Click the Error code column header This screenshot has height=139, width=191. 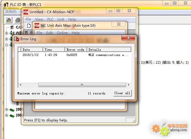76,50
